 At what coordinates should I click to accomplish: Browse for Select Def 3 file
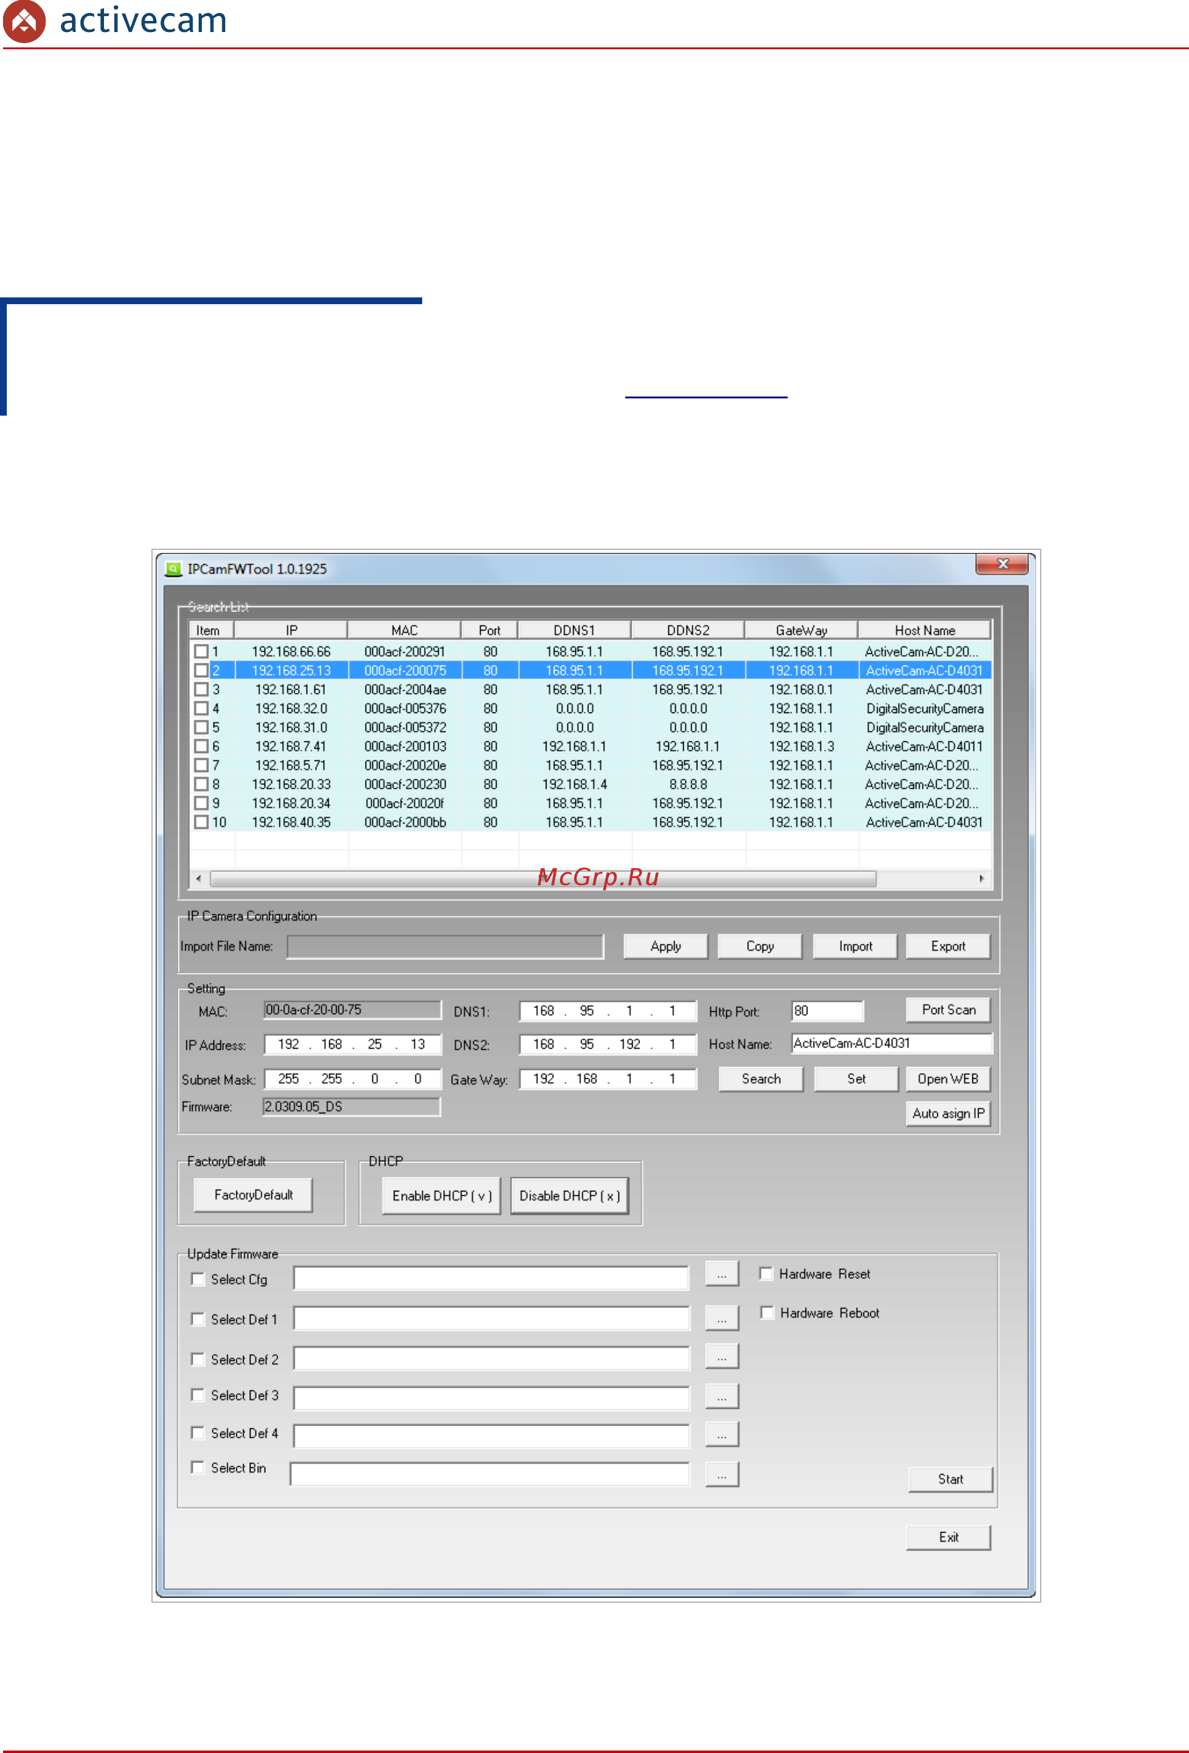pyautogui.click(x=721, y=1396)
